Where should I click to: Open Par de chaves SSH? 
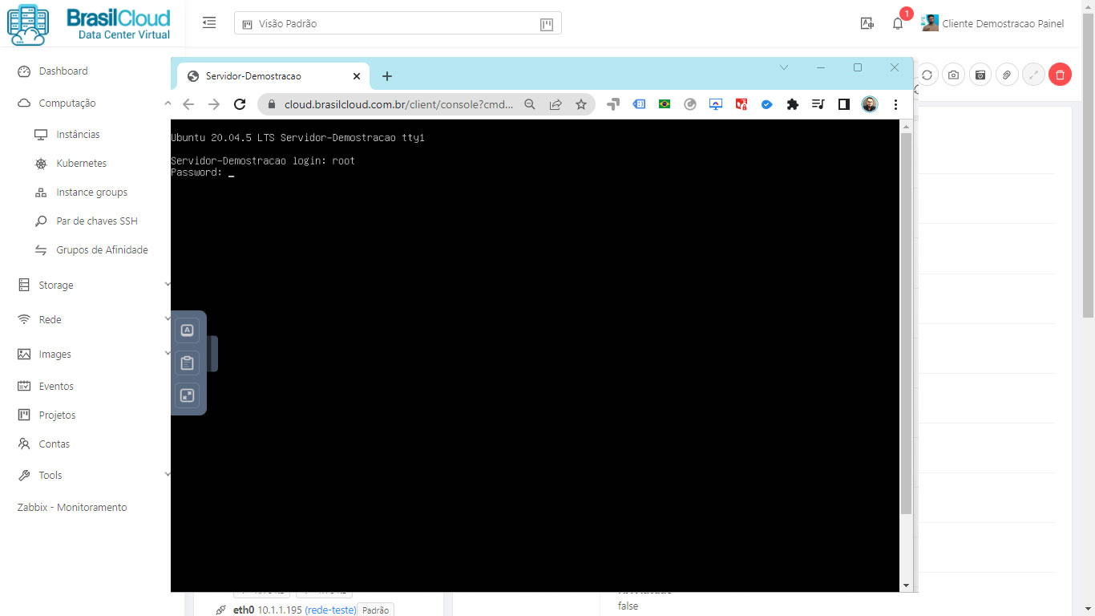tap(97, 221)
